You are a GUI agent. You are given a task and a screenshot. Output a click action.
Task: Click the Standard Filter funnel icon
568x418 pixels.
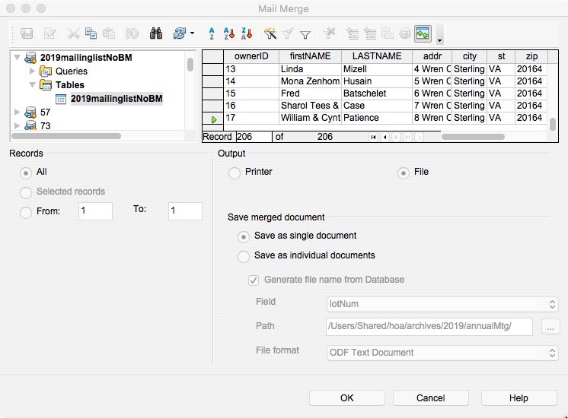305,33
